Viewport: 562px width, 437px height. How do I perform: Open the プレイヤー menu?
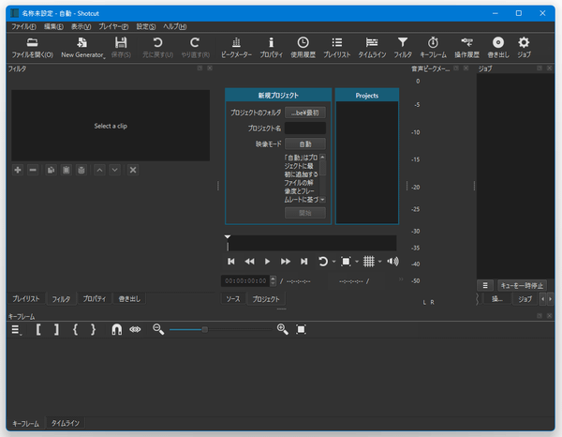(x=113, y=26)
